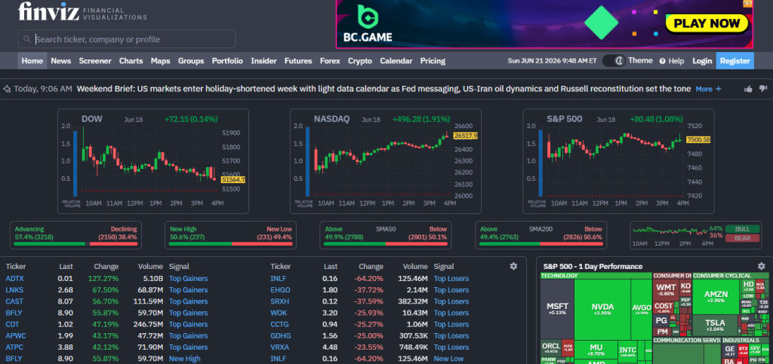
Task: Open ticker VRXA
Action: (x=279, y=347)
